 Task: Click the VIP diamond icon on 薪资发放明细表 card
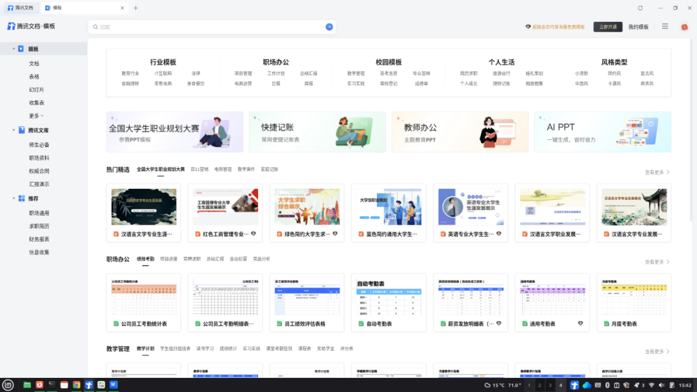499,323
